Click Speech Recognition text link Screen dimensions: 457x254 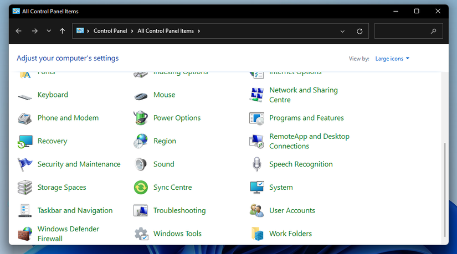point(301,164)
